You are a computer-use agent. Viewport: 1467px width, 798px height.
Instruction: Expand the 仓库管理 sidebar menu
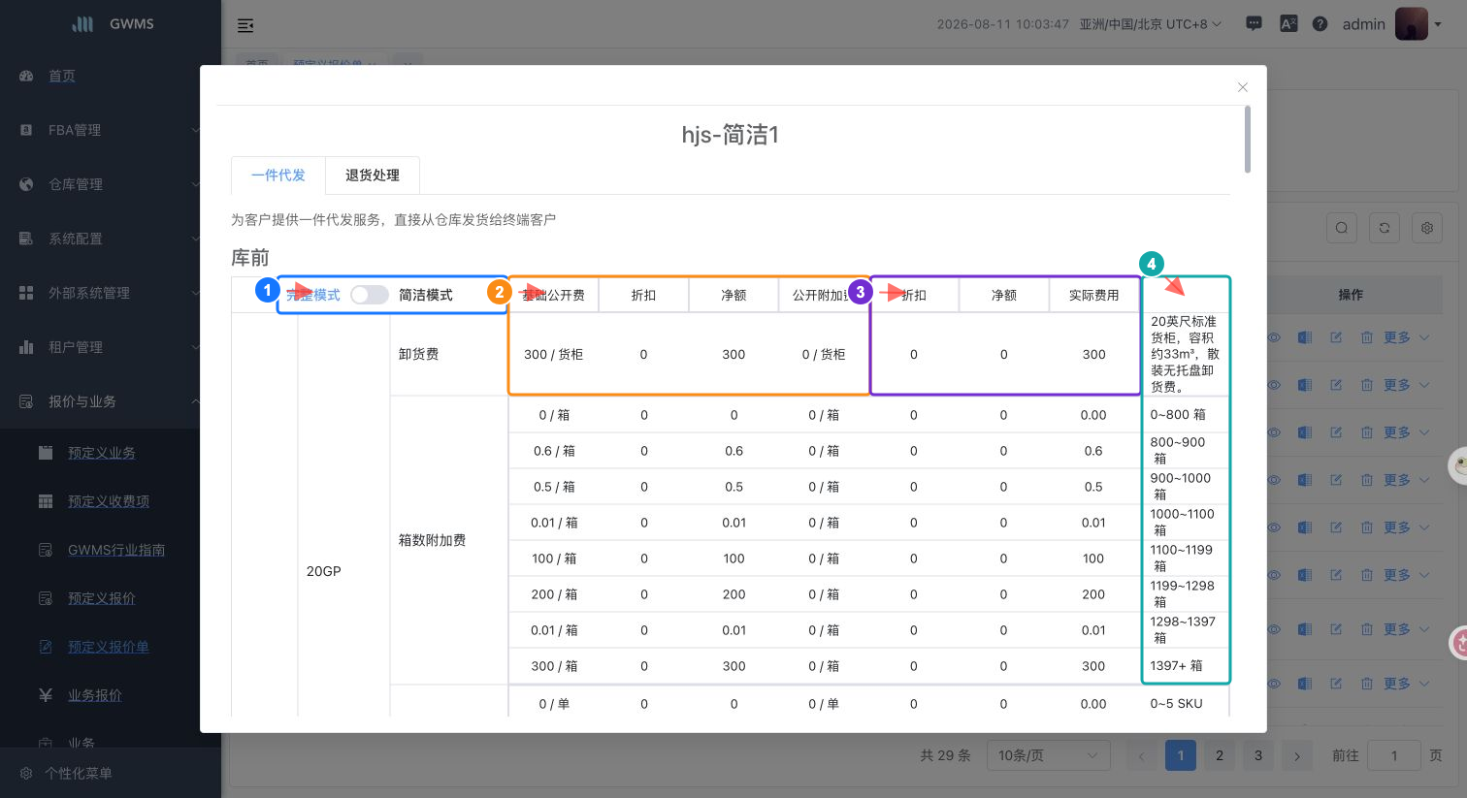click(x=111, y=184)
